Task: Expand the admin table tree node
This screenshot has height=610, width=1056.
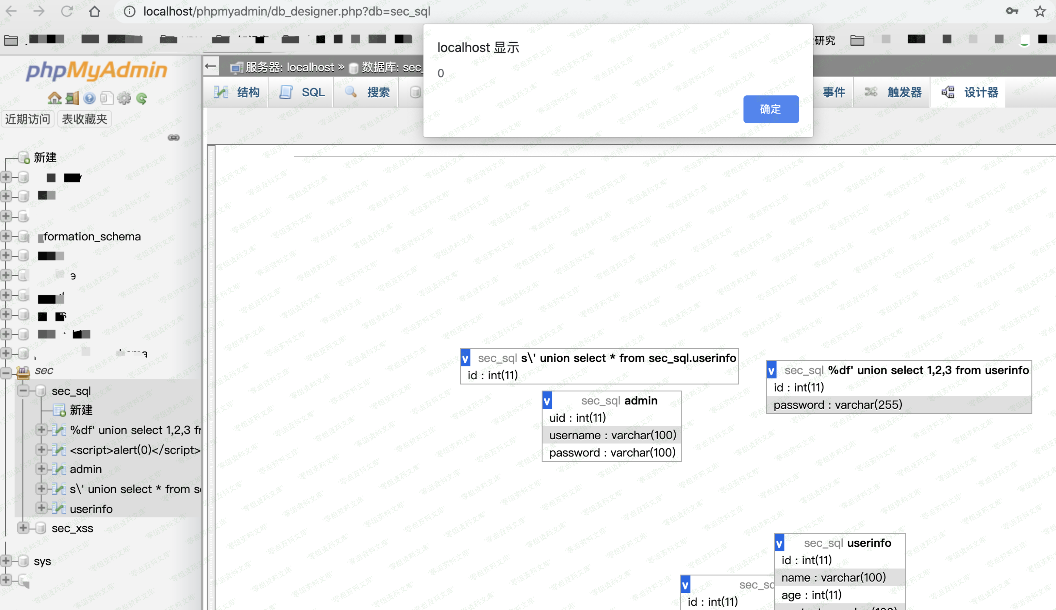Action: (x=41, y=469)
